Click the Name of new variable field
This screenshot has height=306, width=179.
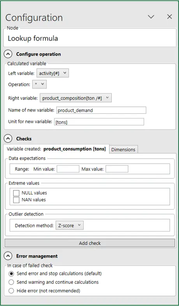(x=101, y=110)
